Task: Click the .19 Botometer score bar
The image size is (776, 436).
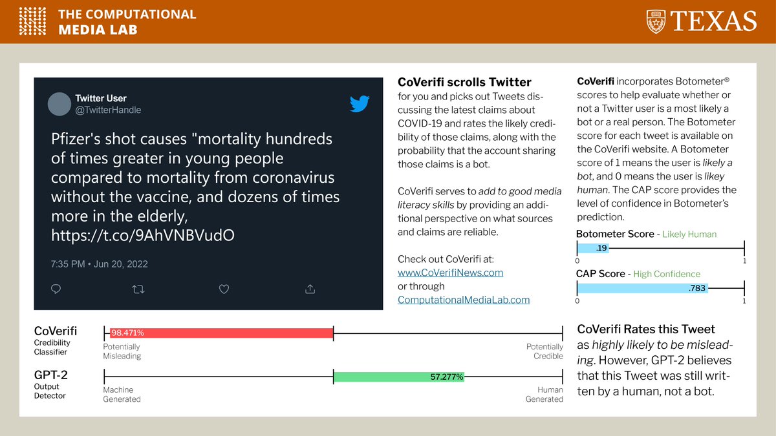Action: (x=593, y=248)
